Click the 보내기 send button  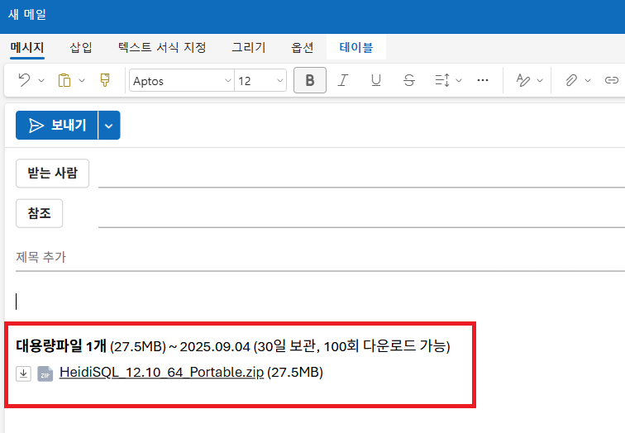tap(56, 125)
